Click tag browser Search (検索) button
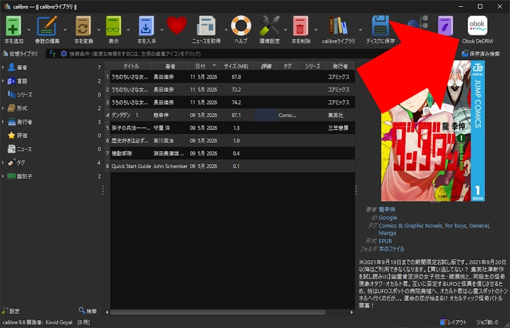 [x=88, y=311]
